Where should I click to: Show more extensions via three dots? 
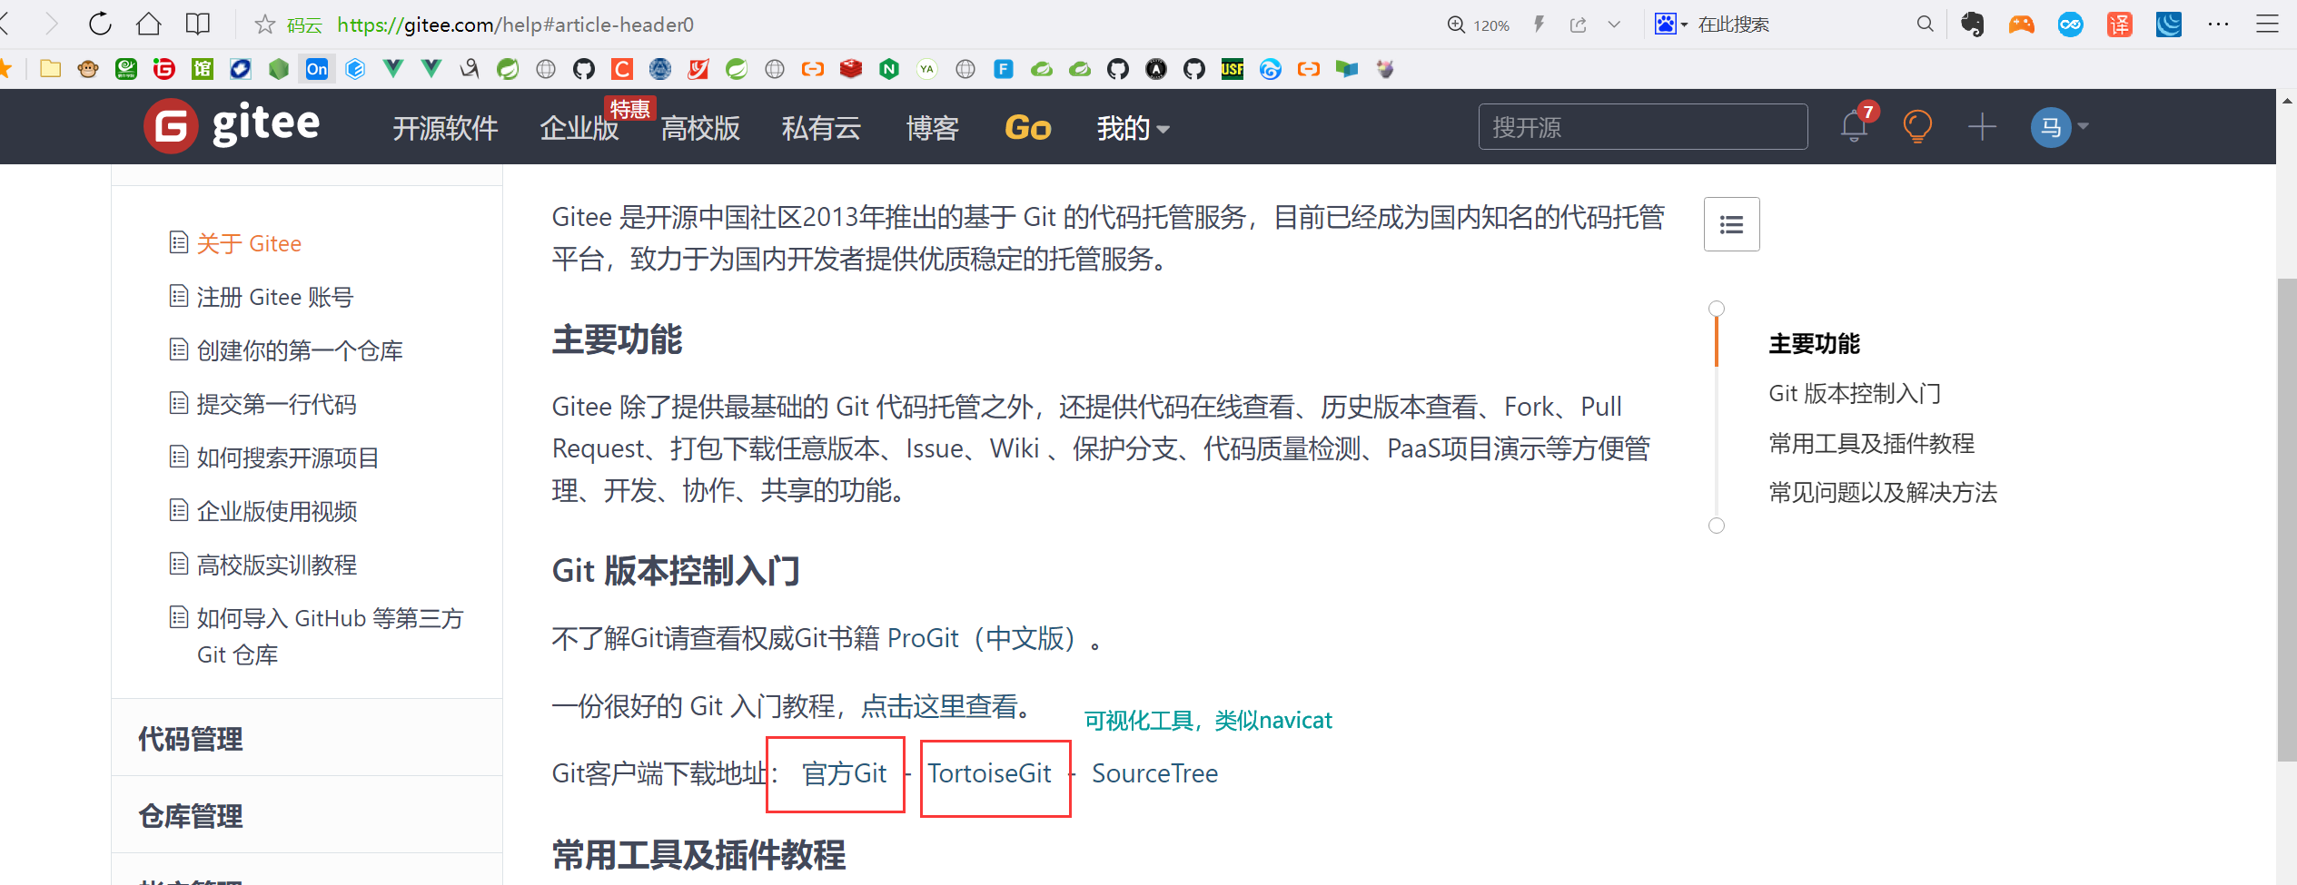click(2218, 25)
